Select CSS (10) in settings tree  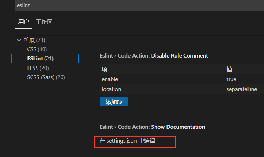click(x=37, y=49)
